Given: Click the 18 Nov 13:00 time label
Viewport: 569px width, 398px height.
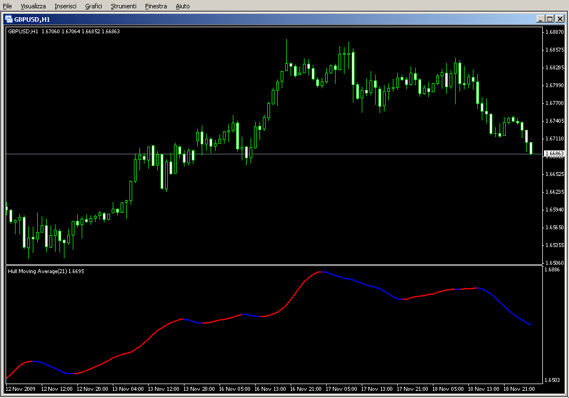Looking at the screenshot, I should click(484, 389).
